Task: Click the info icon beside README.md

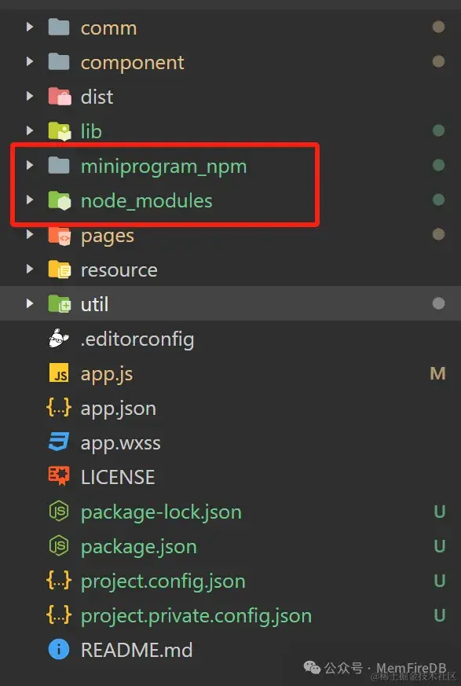Action: coord(59,650)
